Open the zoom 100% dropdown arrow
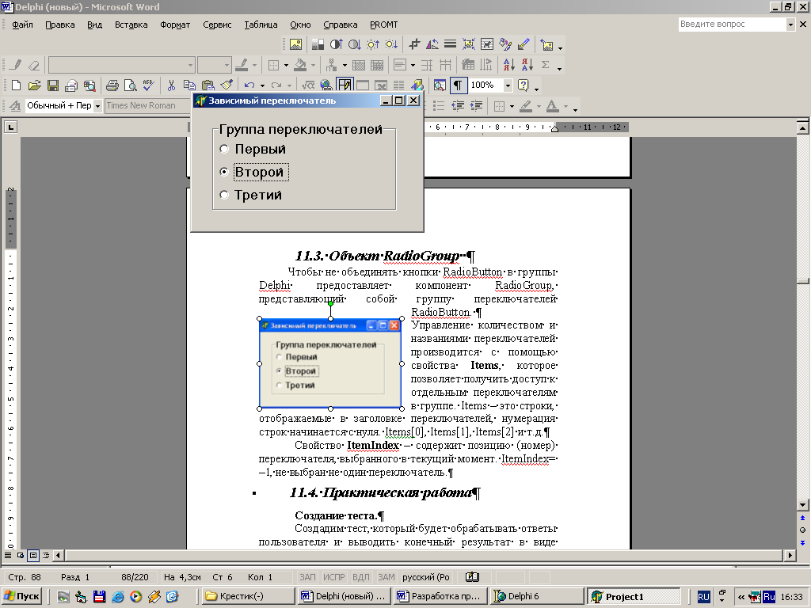 coord(508,85)
